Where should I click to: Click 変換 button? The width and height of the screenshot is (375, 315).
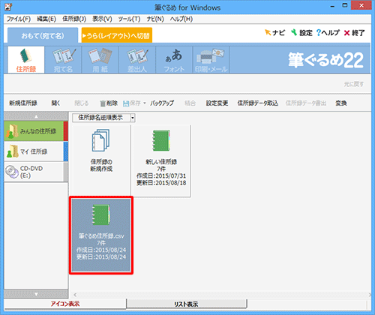coord(341,103)
